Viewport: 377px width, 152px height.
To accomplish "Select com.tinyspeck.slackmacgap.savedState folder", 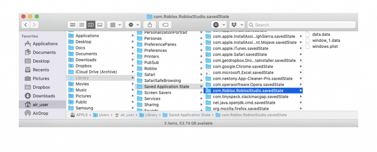I will pos(253,97).
